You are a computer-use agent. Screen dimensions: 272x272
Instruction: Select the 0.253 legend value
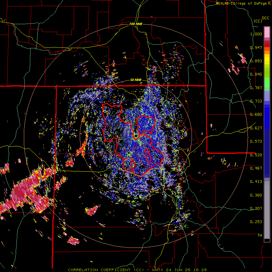click(x=256, y=222)
